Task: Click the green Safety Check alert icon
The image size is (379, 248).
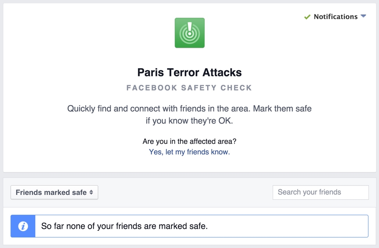Action: coord(189,33)
